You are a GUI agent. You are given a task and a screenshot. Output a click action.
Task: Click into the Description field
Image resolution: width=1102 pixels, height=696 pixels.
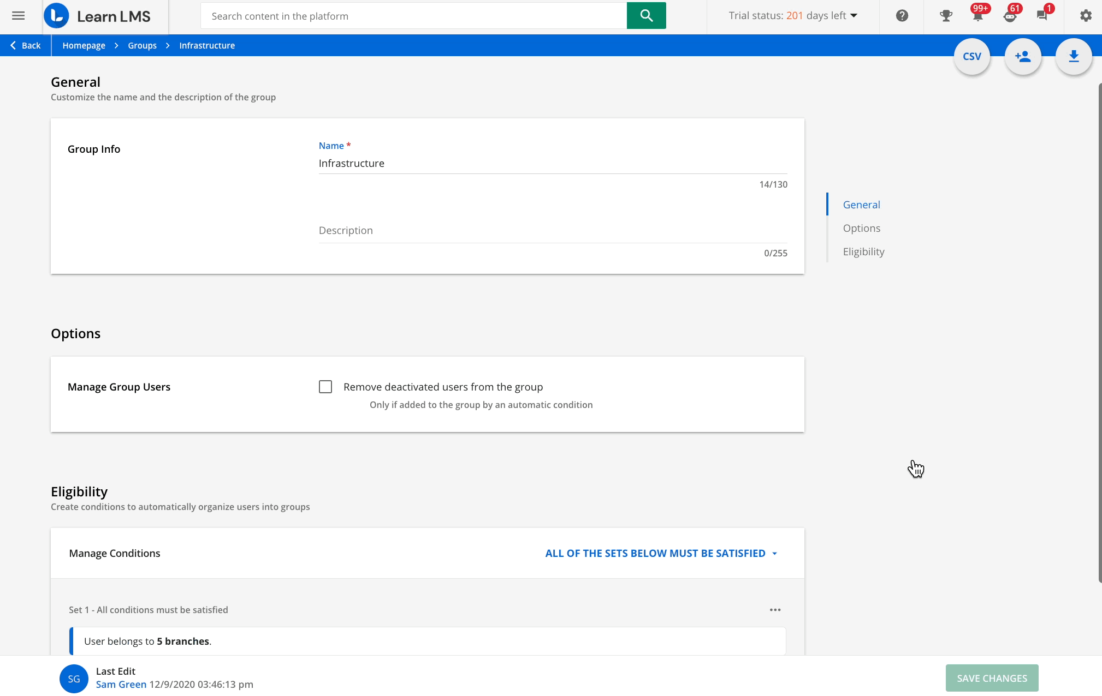click(x=552, y=231)
